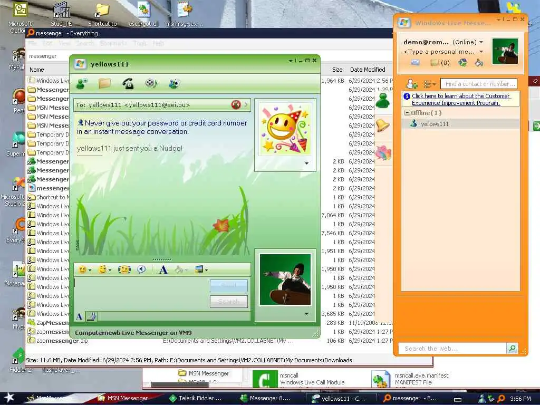Open the video and music activities icon
Screen dimensions: 540x405
coord(151,83)
